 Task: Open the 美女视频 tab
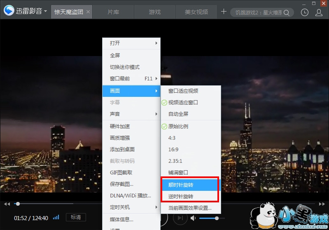(x=196, y=12)
